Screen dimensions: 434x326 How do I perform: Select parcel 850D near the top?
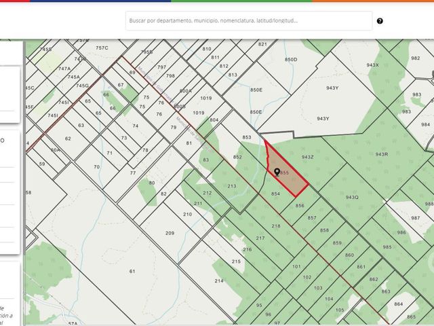(291, 60)
